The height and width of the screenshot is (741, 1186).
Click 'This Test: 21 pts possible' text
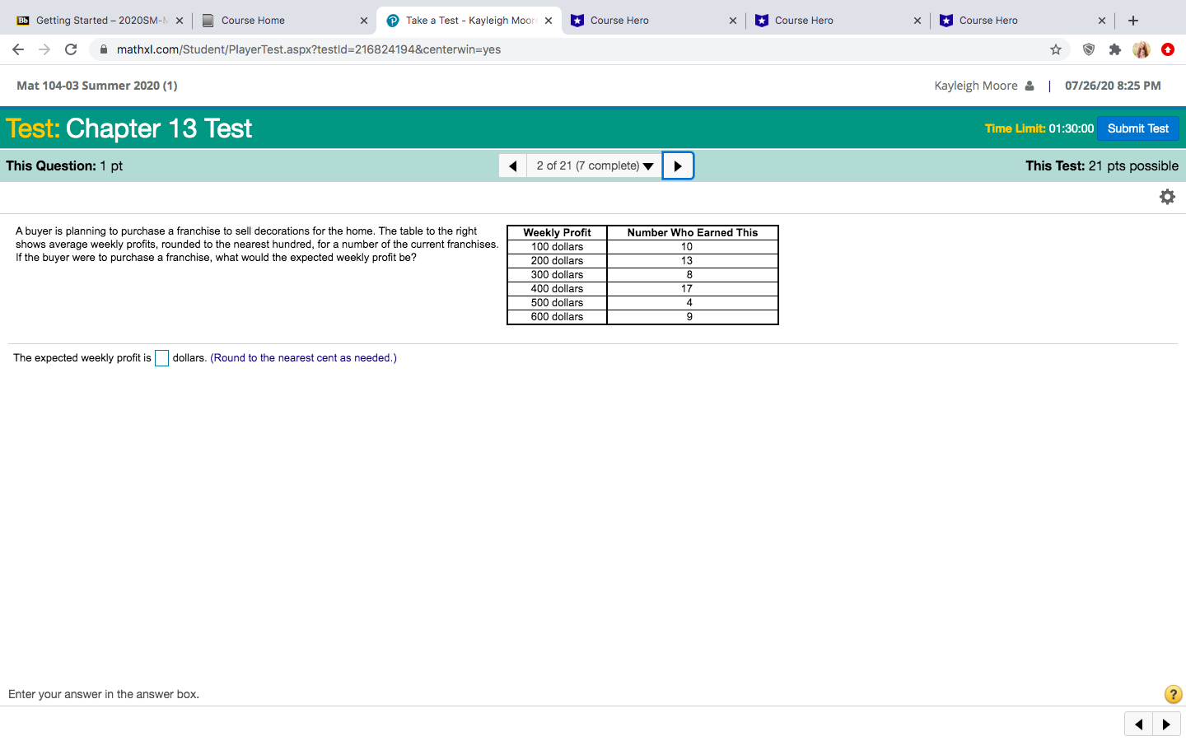coord(1102,165)
